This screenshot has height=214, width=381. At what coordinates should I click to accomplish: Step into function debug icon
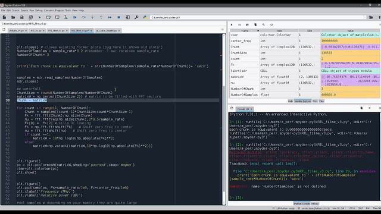click(92, 17)
